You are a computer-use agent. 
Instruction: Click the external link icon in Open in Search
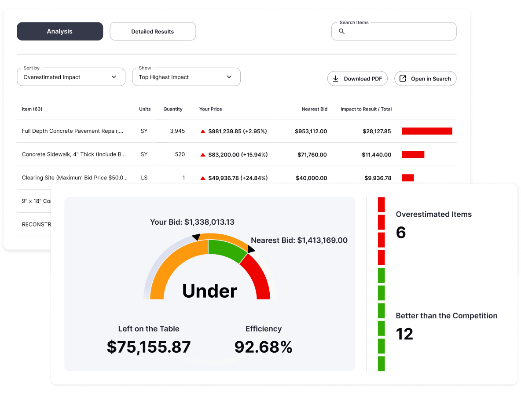403,79
